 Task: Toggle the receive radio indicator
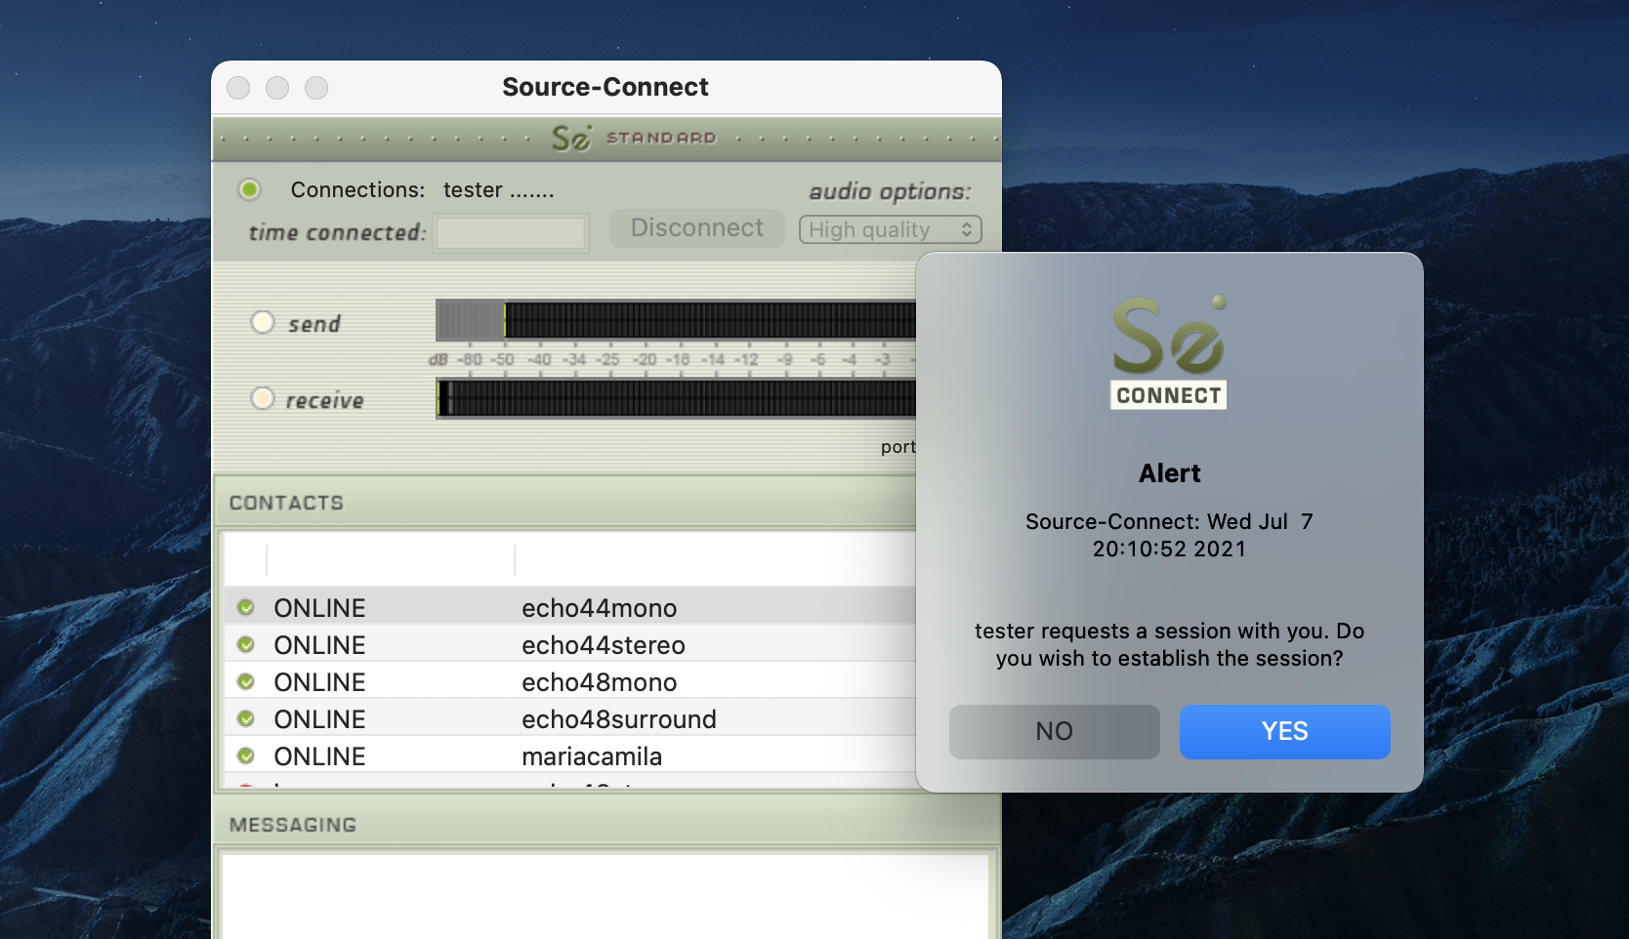(263, 398)
